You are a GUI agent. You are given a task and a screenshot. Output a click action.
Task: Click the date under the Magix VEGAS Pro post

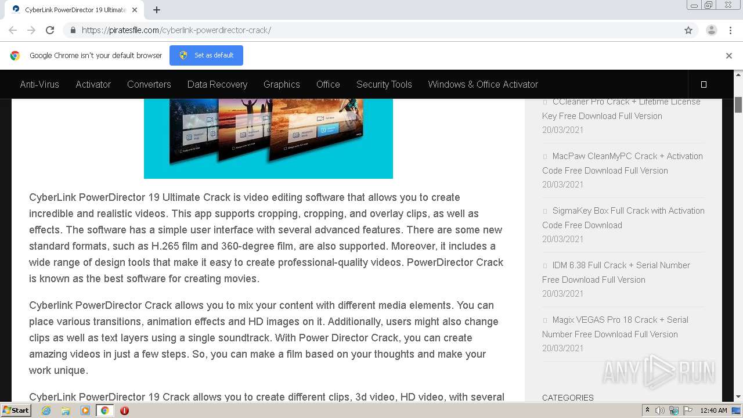pos(562,348)
